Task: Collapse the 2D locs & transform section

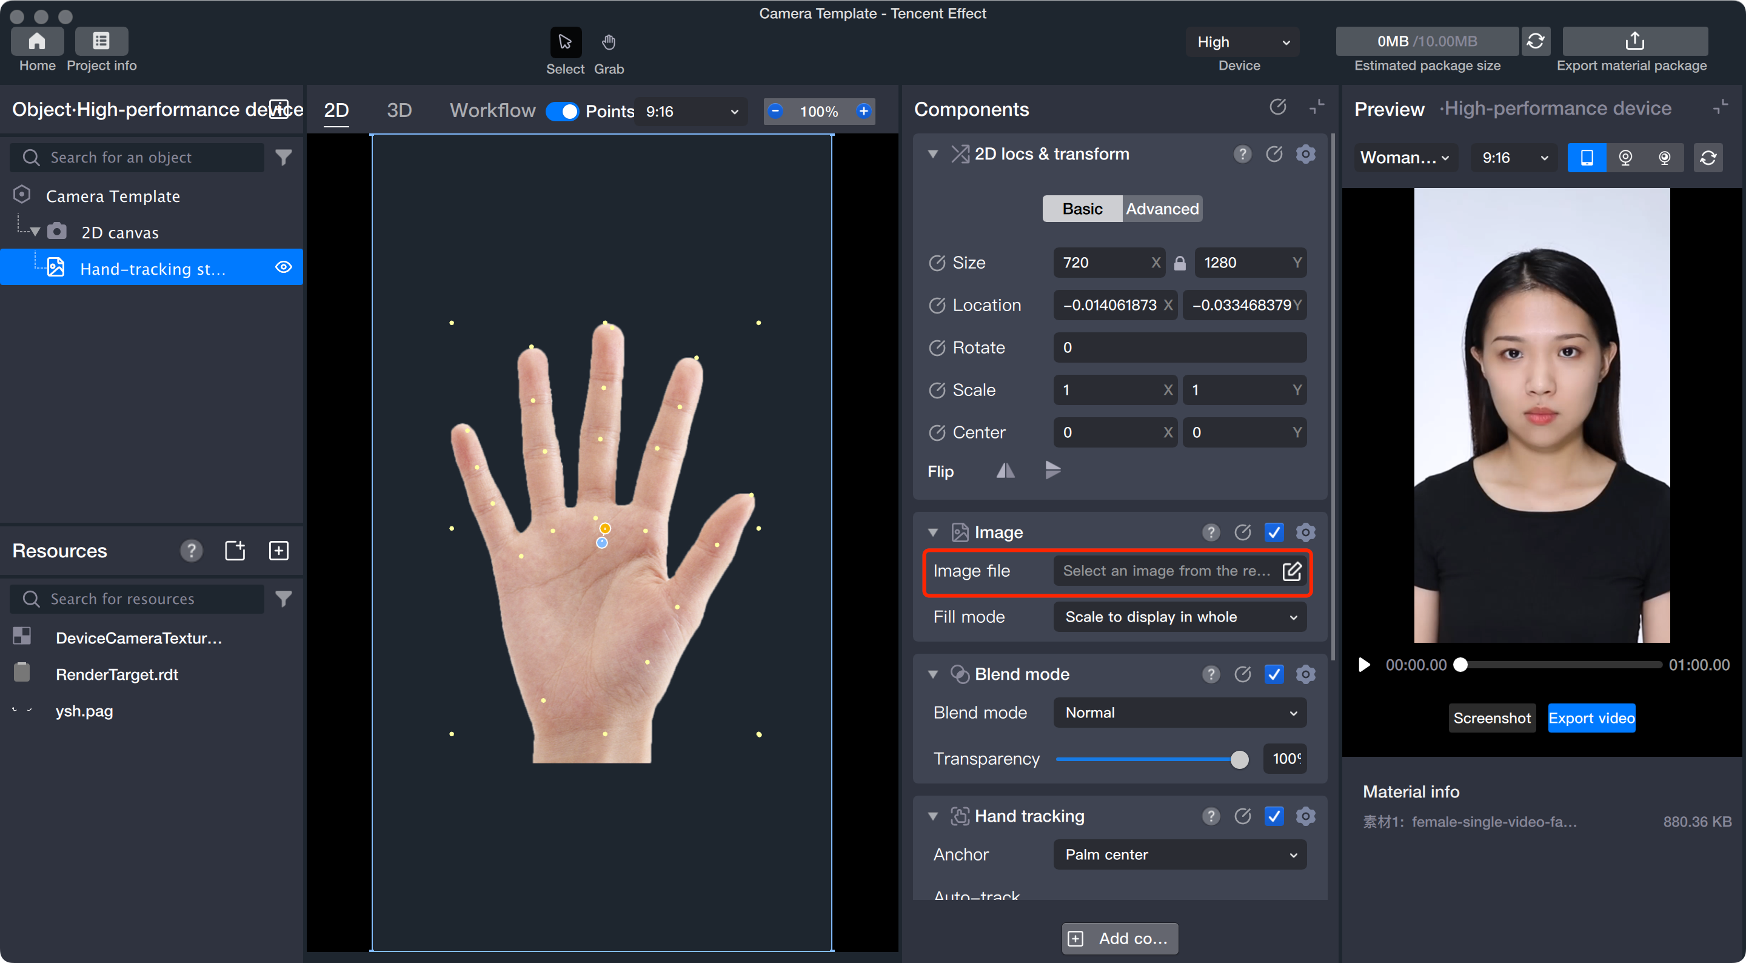Action: [x=934, y=154]
